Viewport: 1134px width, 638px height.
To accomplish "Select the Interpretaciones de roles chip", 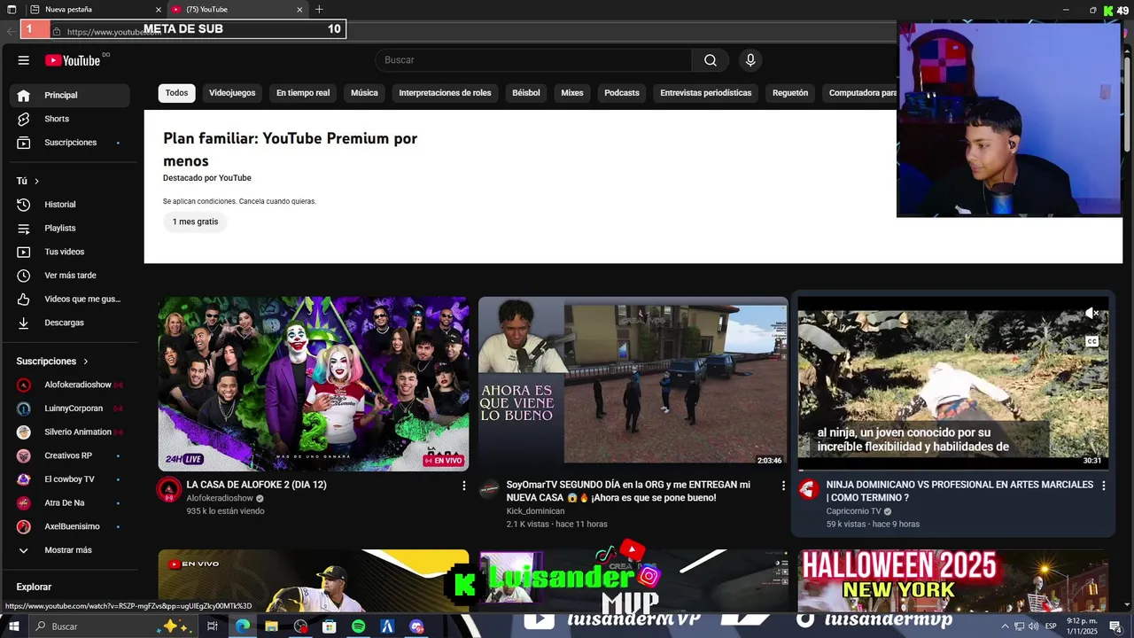I will point(445,93).
